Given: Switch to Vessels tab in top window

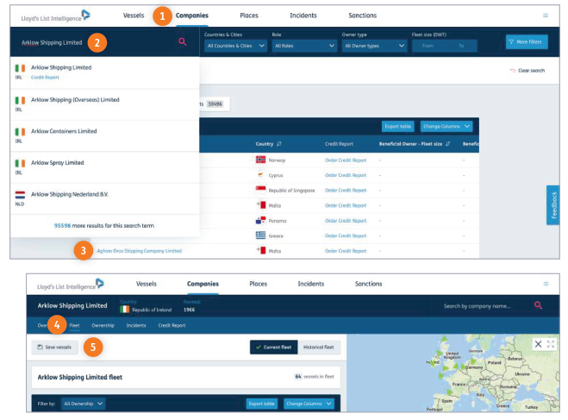Looking at the screenshot, I should [134, 16].
